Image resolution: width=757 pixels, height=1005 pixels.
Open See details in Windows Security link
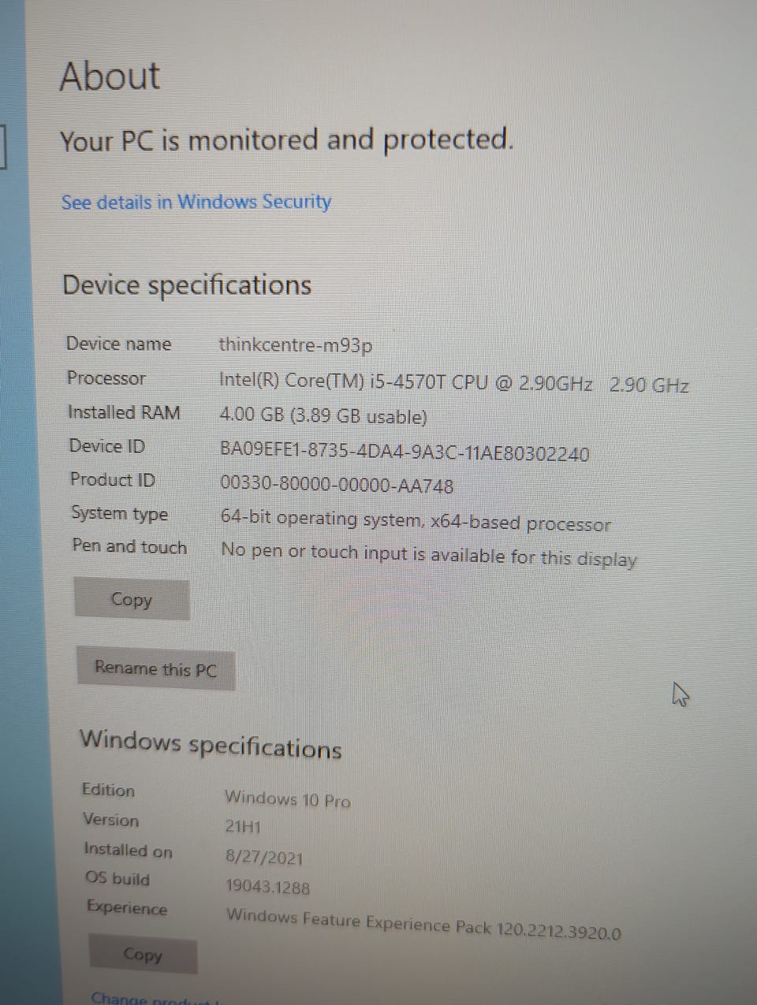pyautogui.click(x=196, y=203)
